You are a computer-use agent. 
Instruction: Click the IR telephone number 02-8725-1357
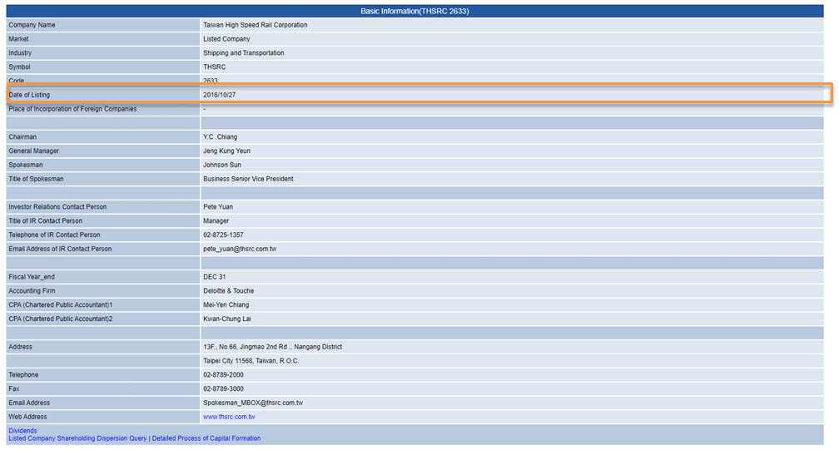[x=223, y=235]
